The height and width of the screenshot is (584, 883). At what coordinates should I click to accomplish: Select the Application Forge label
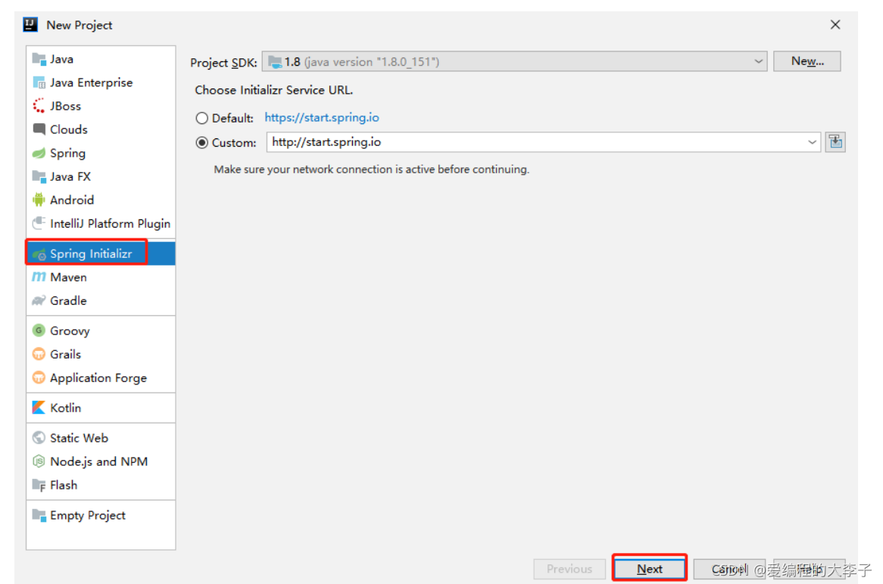tap(98, 378)
